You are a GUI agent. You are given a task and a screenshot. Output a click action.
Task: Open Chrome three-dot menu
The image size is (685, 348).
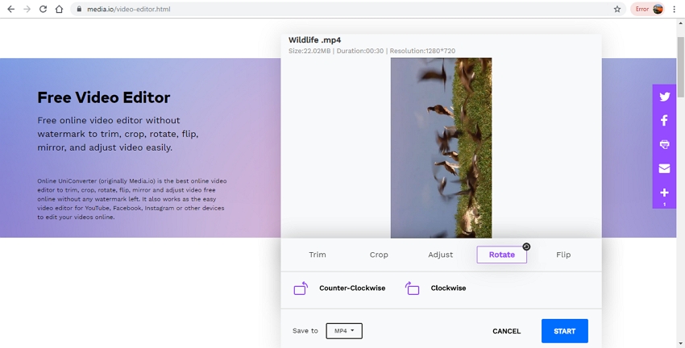675,10
